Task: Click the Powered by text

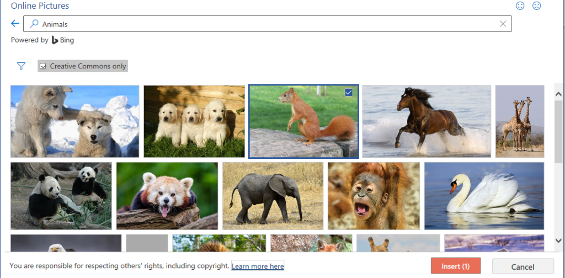Action: [30, 40]
